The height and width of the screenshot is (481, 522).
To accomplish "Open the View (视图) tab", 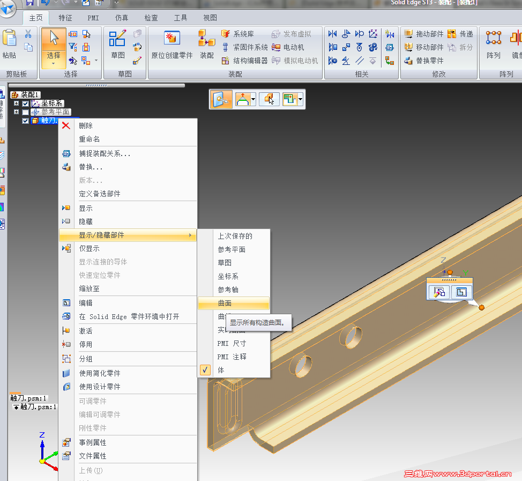I will (210, 18).
